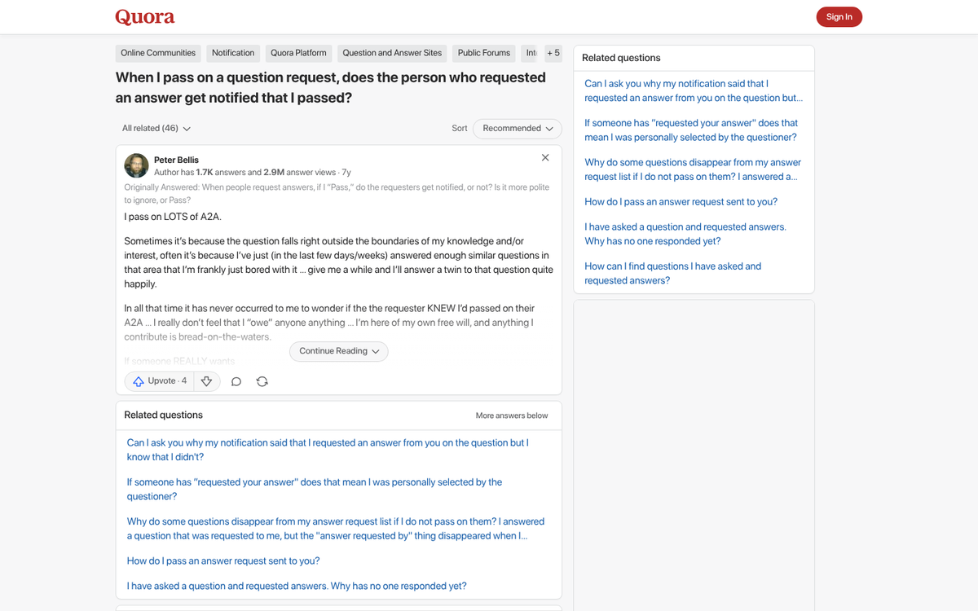Screen dimensions: 978x611
Task: Select the Quora Platform topic tag
Action: 298,52
